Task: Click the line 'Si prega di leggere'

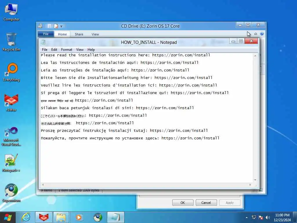Action: click(135, 93)
